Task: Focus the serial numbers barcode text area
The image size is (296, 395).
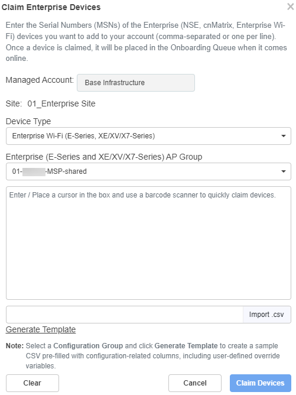Action: 148,243
